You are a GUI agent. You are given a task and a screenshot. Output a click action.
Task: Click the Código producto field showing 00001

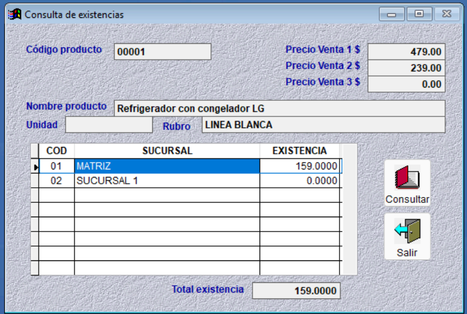tap(163, 51)
